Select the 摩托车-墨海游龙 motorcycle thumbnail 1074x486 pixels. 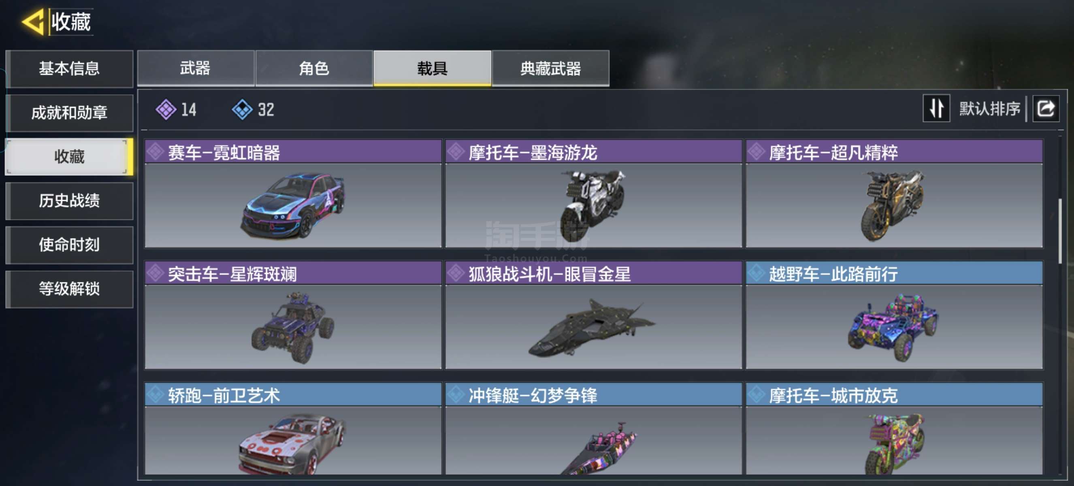[593, 205]
